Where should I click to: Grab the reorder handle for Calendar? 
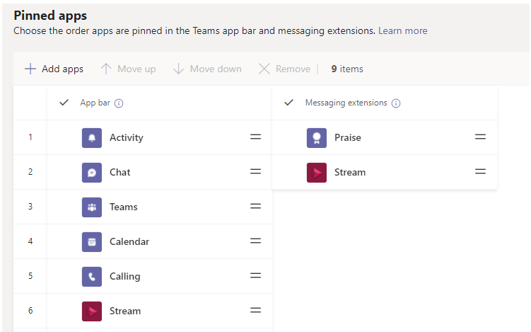256,241
